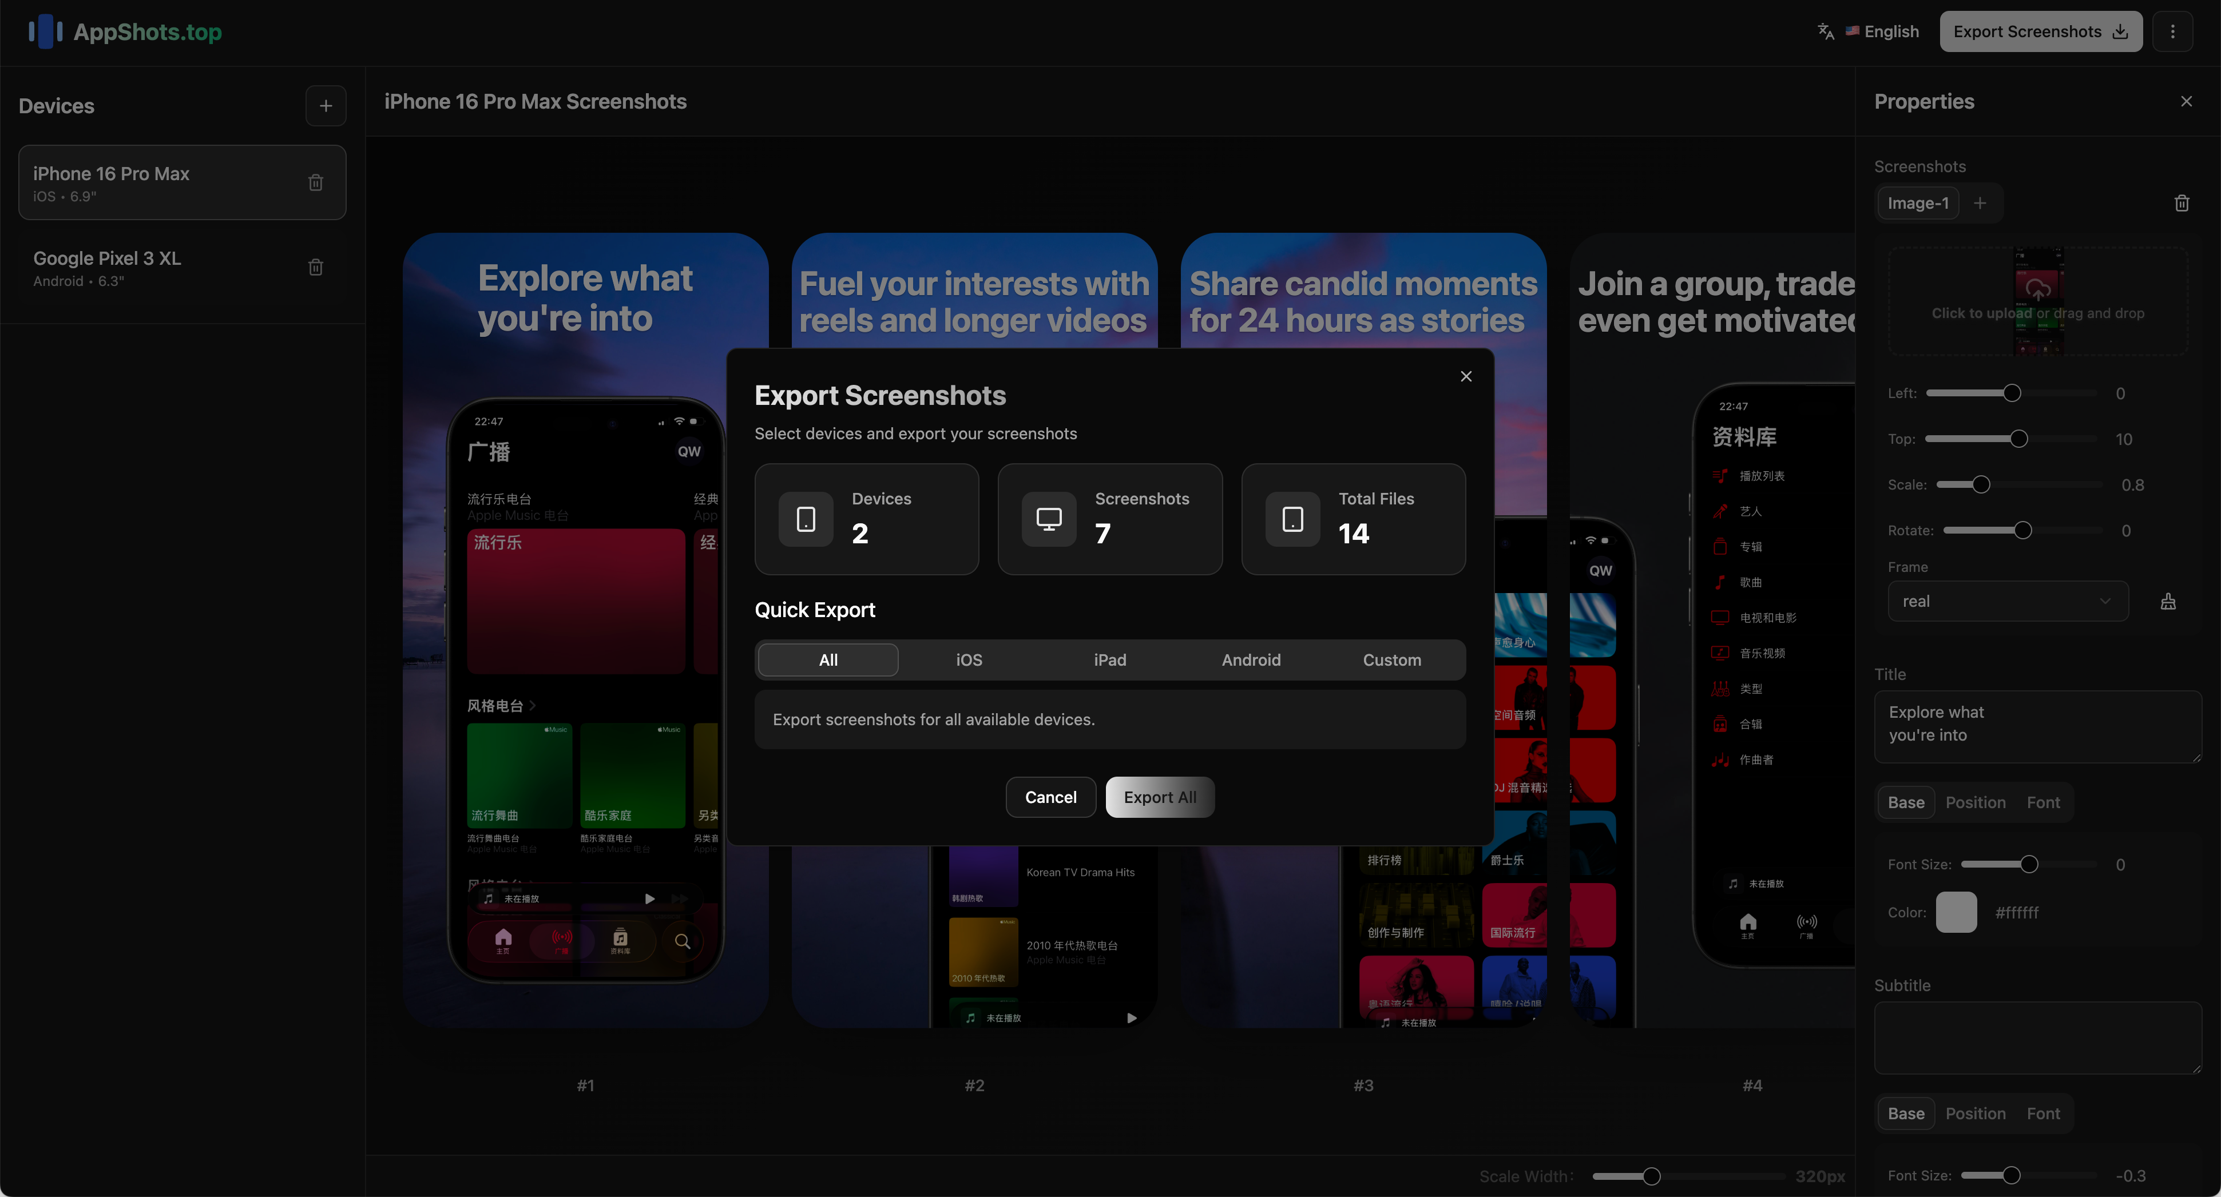Screen dimensions: 2221x1197
Task: Select iPhone 16 Pro Max device
Action: (x=182, y=182)
